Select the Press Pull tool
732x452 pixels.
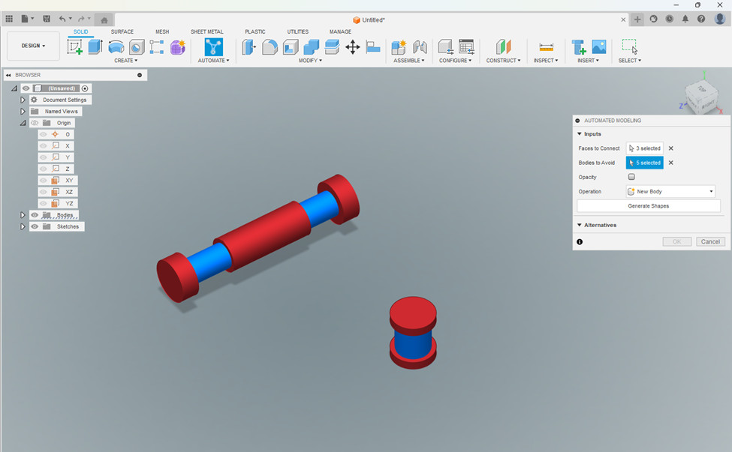[249, 46]
